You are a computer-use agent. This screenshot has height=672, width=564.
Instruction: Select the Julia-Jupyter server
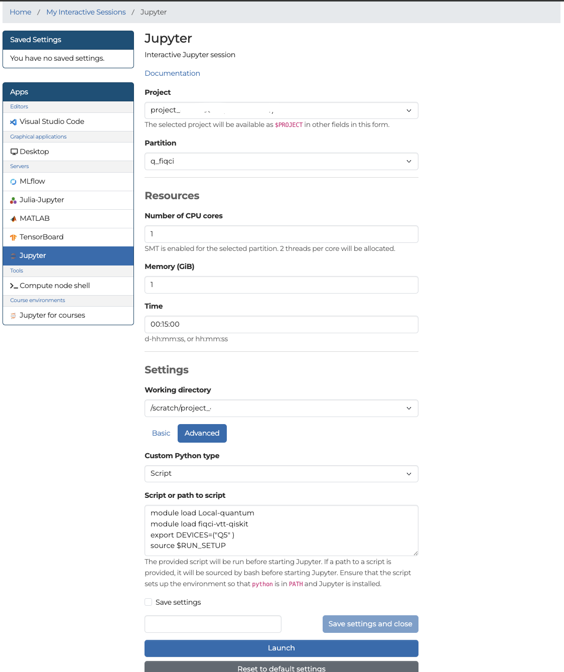42,200
